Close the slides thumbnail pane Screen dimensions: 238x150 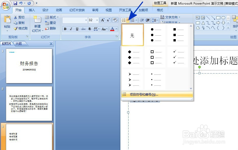[x=51, y=44]
